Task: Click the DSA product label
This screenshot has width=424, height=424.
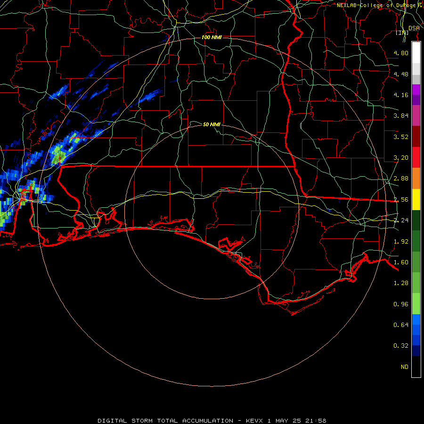Action: tap(414, 28)
